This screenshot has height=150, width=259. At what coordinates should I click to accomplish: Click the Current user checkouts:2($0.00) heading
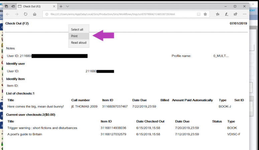pyautogui.click(x=31, y=115)
